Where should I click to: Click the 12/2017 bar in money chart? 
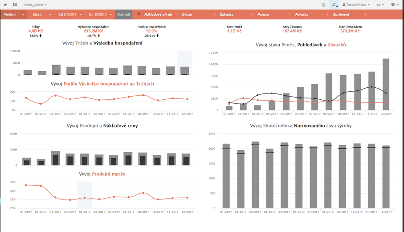tap(386, 85)
